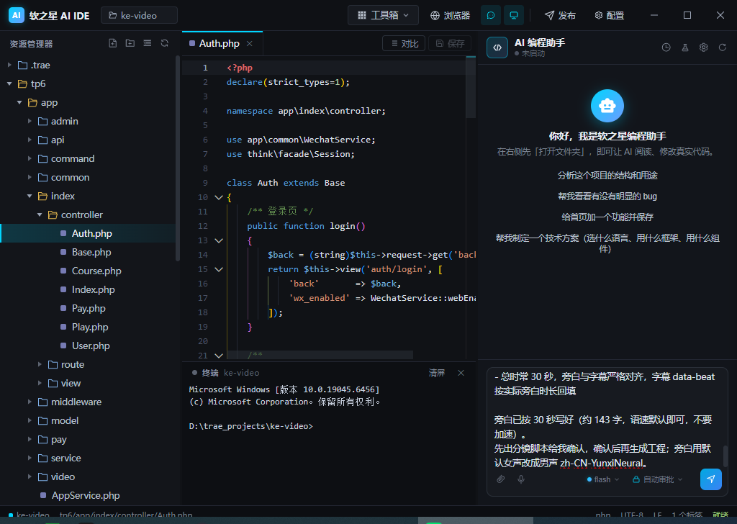The height and width of the screenshot is (524, 737).
Task: Click the attachment paperclip icon
Action: [x=501, y=479]
